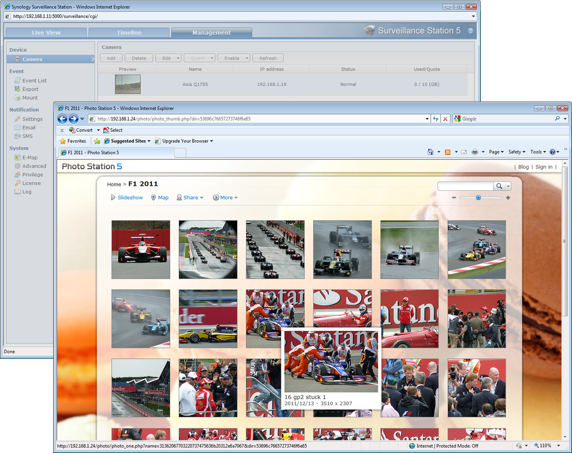Open Surveillance Station help icon
Screen dimensions: 572x453
471,31
